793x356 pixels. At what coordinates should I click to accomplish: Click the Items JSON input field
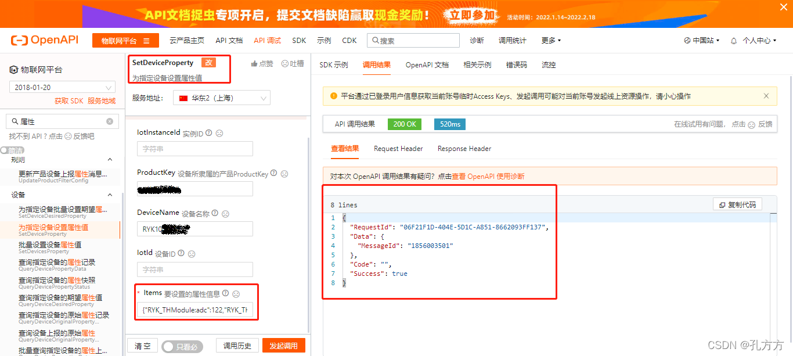tap(195, 310)
